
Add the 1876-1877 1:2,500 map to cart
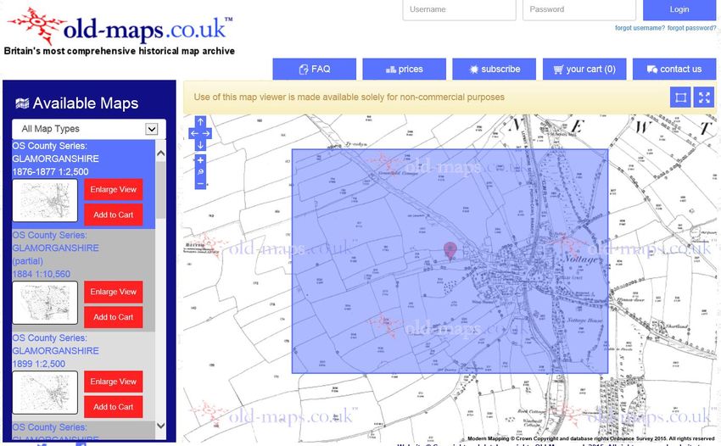[x=113, y=215]
